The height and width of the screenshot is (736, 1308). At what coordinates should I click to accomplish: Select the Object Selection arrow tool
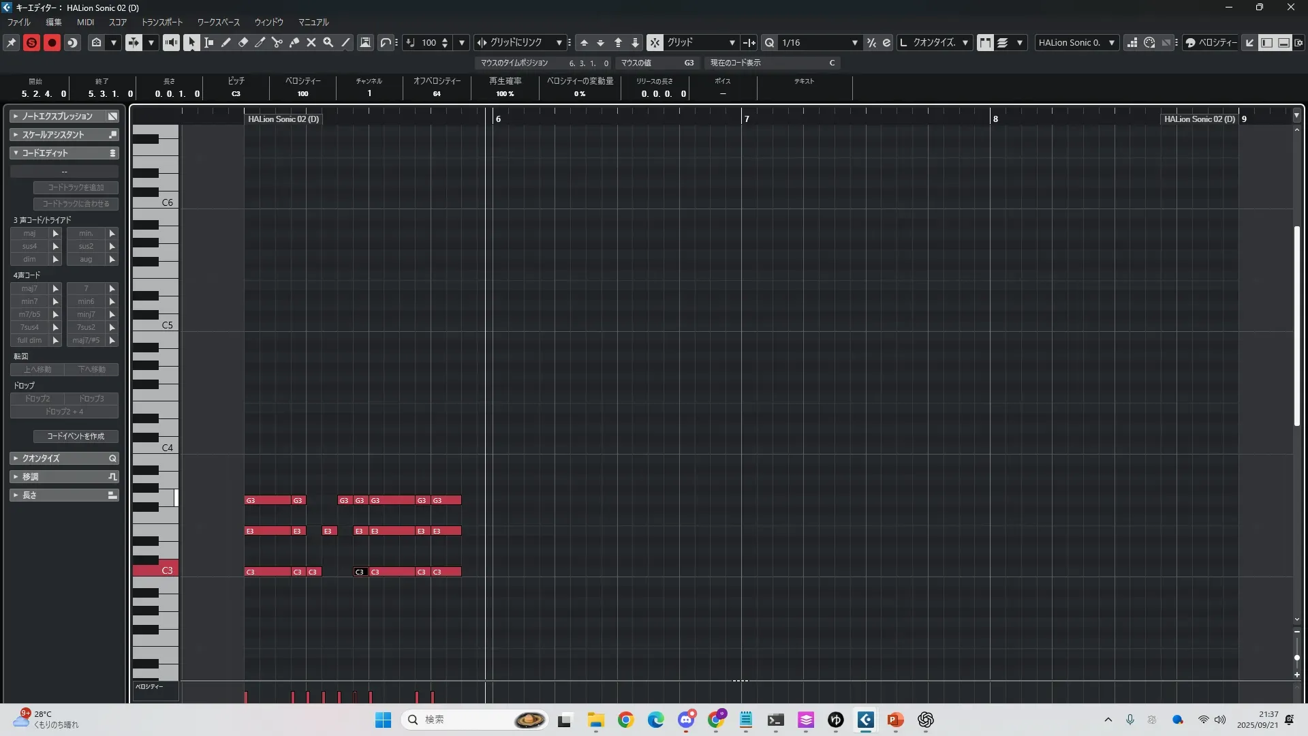click(192, 42)
